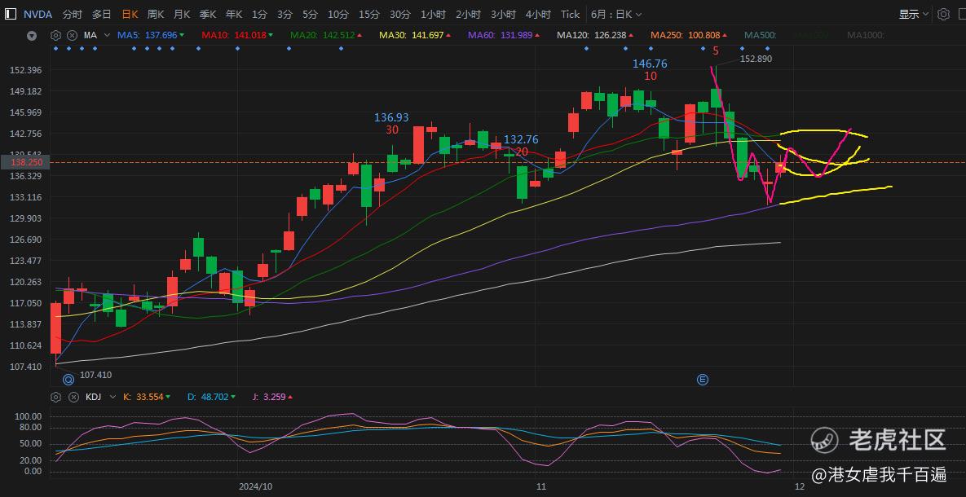Viewport: 966px width, 497px height.
Task: Expand the KDJ indicator dropdown
Action: 112,397
